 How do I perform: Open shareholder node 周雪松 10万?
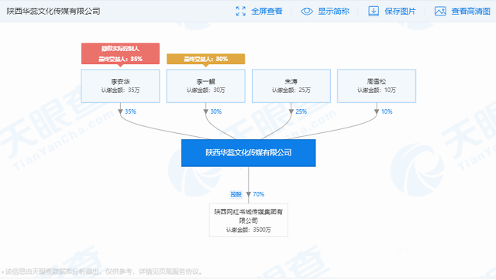377,86
